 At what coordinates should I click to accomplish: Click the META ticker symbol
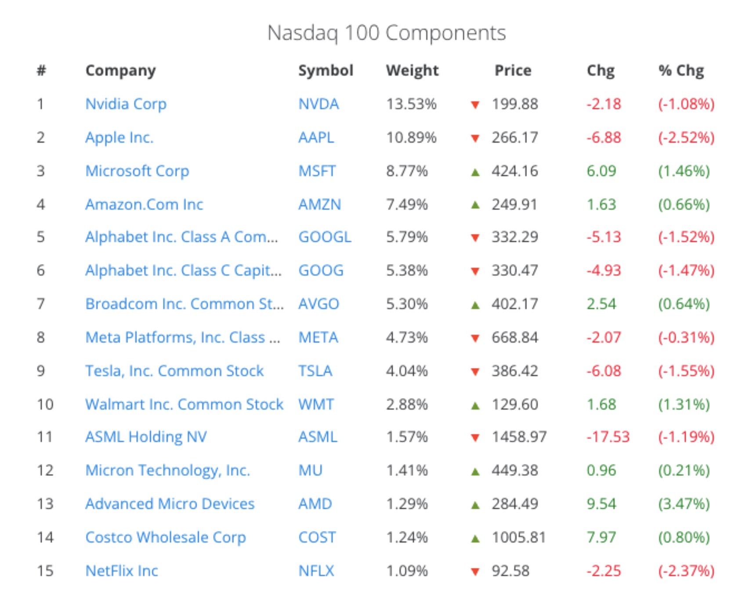tap(318, 337)
